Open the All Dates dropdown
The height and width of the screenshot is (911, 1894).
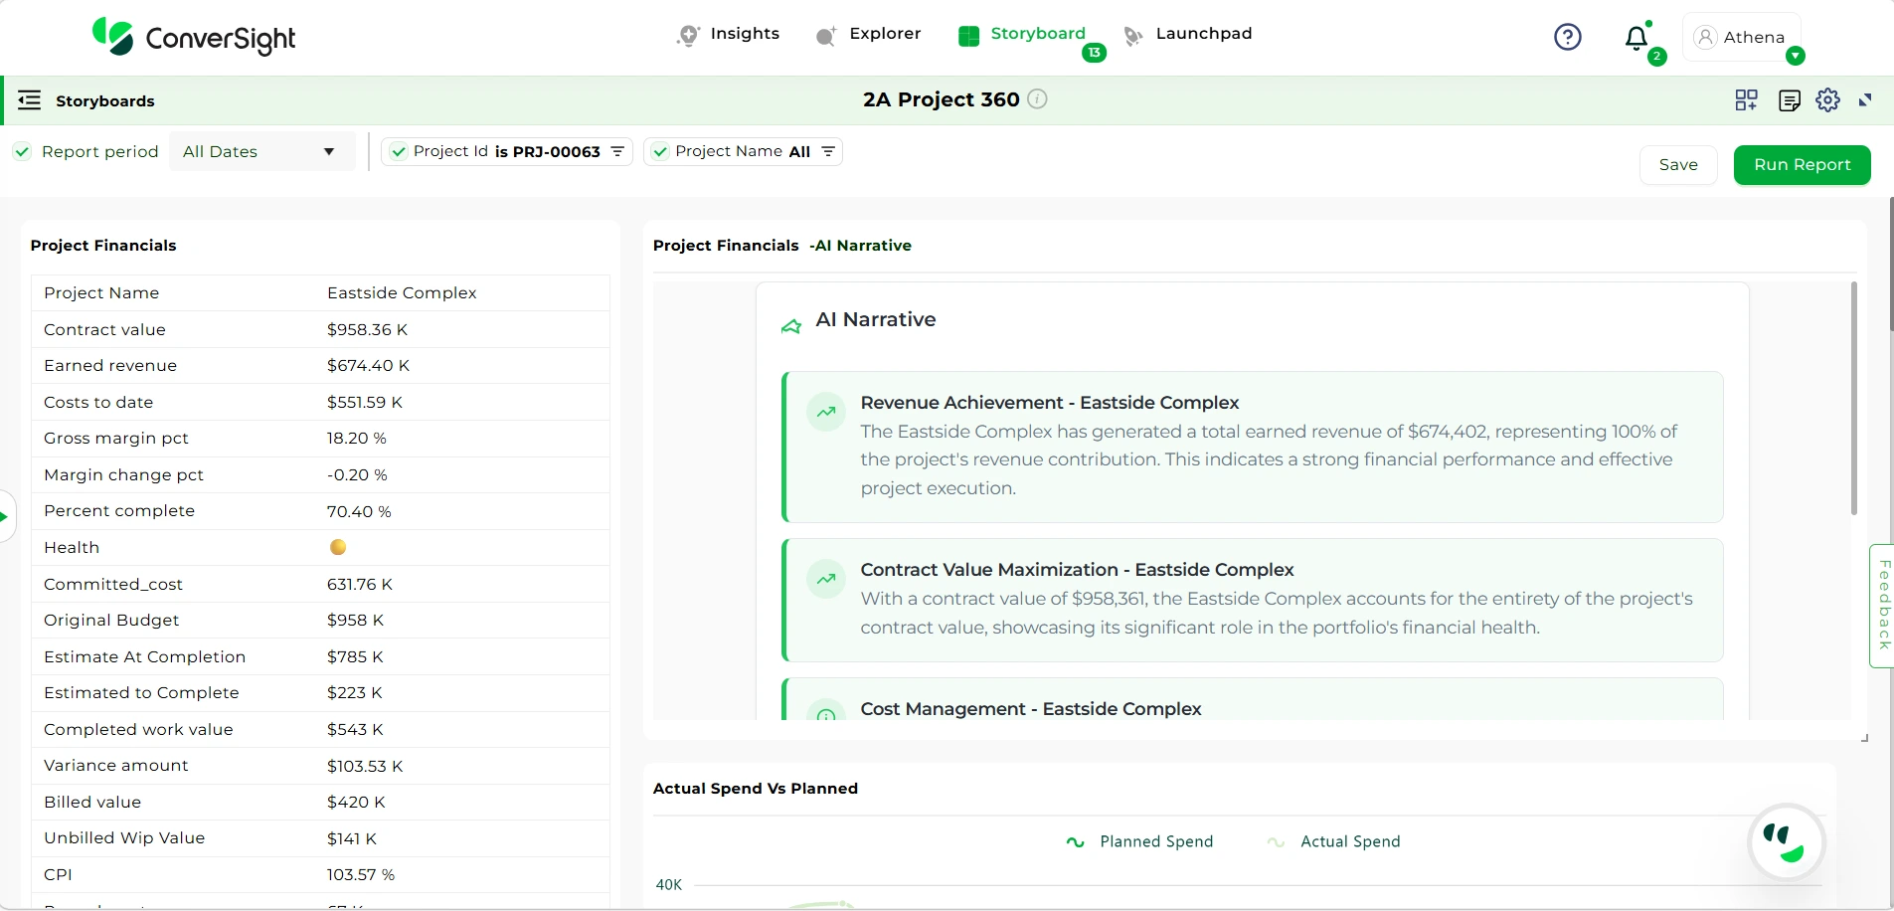[262, 151]
